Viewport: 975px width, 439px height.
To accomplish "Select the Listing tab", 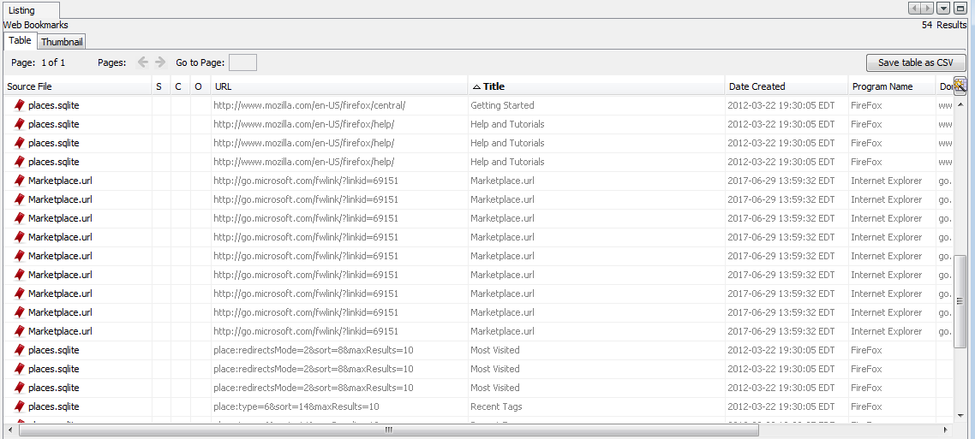I will click(x=22, y=10).
